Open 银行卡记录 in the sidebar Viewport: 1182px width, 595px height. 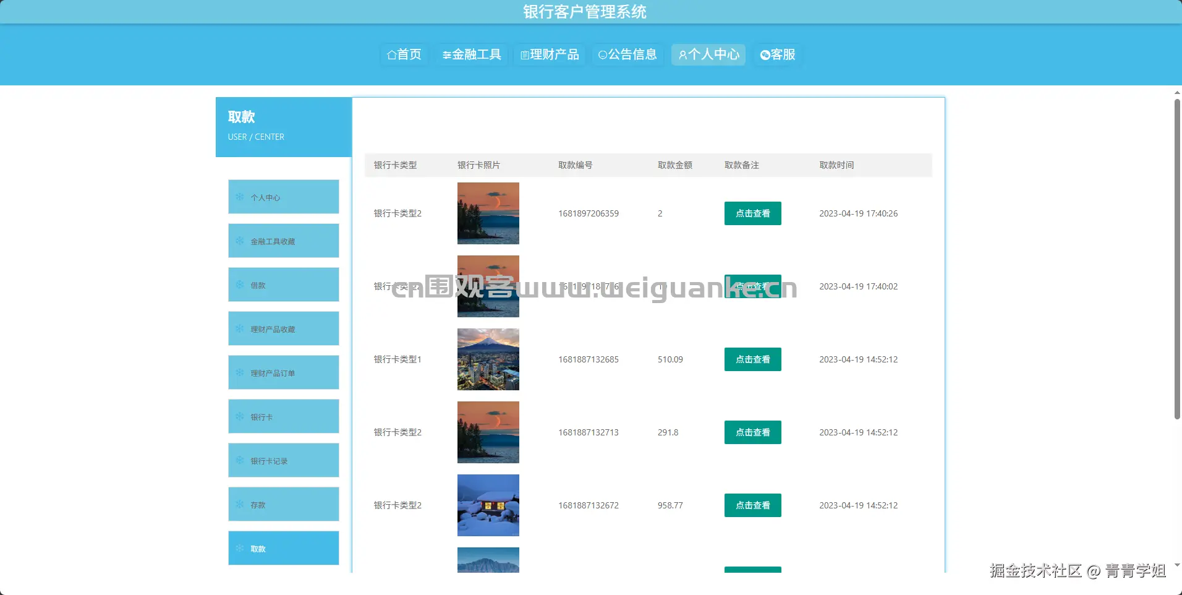[284, 460]
